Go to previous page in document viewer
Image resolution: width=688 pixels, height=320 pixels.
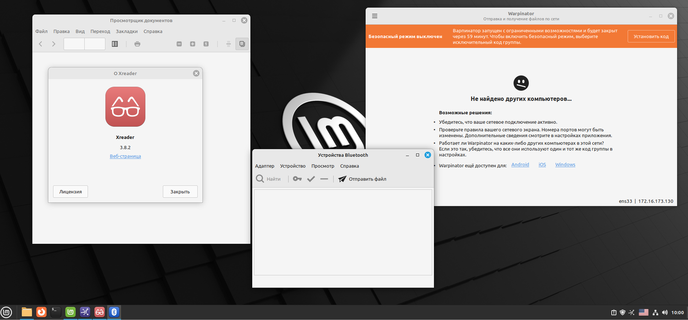point(40,44)
